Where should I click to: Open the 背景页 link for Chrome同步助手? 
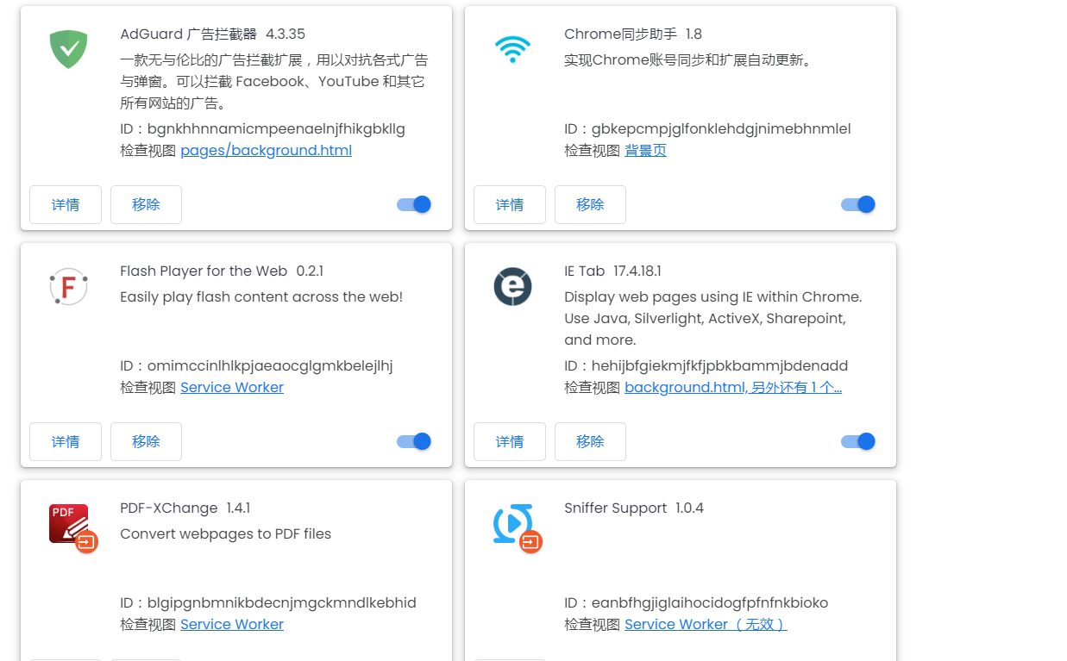point(645,150)
